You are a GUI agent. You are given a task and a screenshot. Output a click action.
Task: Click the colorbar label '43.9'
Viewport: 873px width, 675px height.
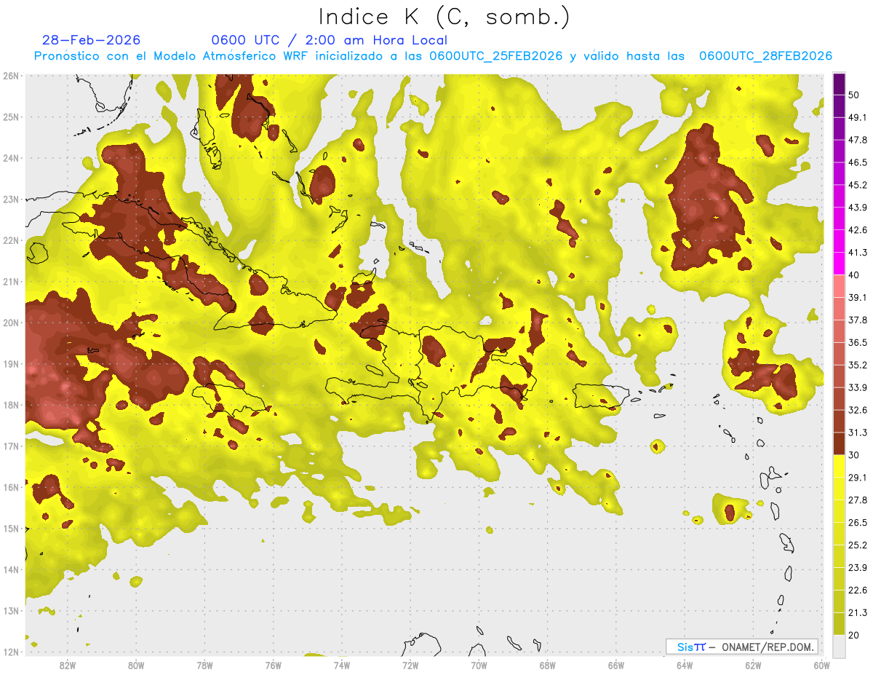click(x=858, y=208)
